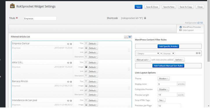Viewport: 210px width, 108px height.
Task: Click Link icon for Alkla S.R.L.
Action: pos(86,71)
